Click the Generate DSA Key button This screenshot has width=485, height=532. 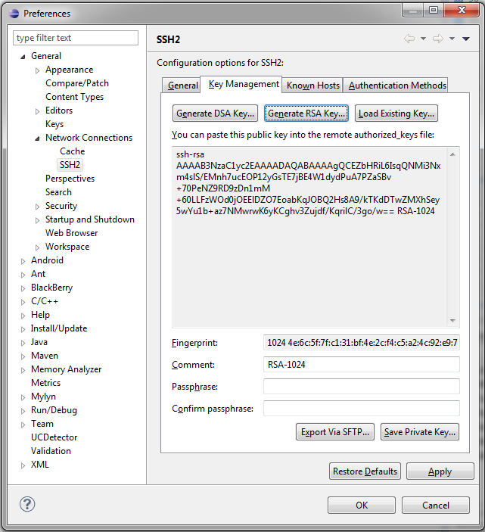[215, 114]
